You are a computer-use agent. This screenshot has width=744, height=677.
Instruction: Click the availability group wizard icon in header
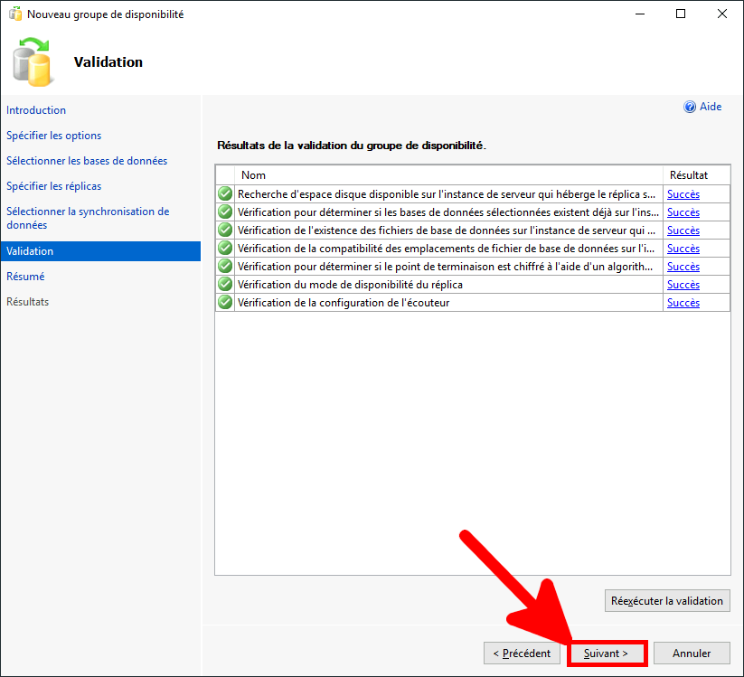coord(33,61)
